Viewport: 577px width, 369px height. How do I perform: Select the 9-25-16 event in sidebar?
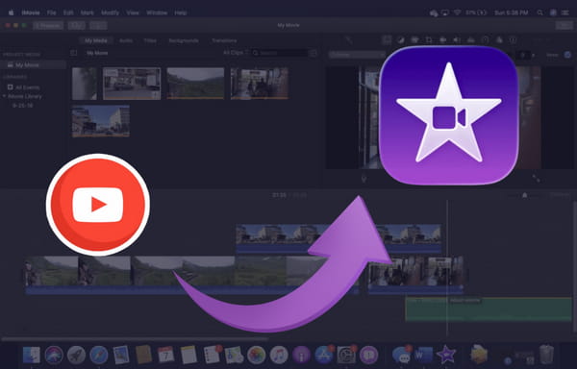tap(22, 105)
